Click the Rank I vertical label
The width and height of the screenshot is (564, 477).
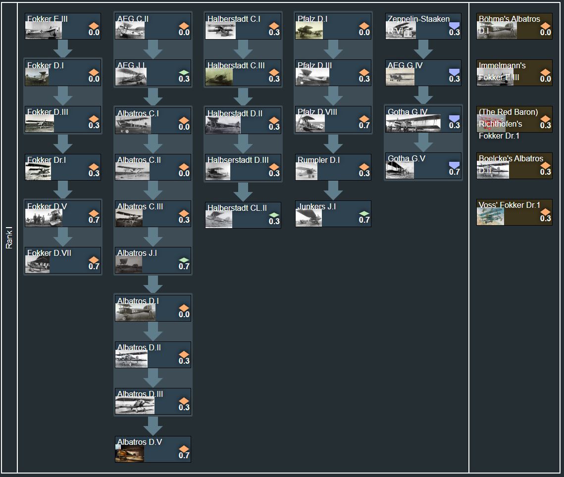coord(9,238)
